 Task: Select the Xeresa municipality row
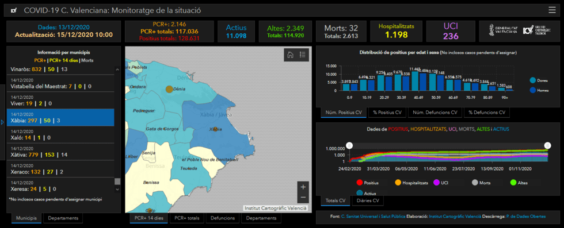pyautogui.click(x=60, y=186)
